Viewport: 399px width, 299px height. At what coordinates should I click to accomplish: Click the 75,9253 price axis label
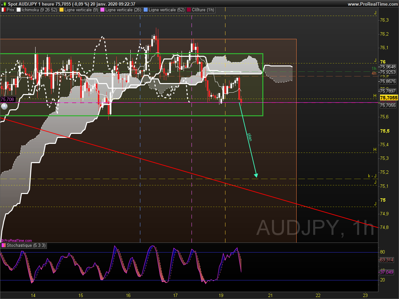pyautogui.click(x=388, y=72)
